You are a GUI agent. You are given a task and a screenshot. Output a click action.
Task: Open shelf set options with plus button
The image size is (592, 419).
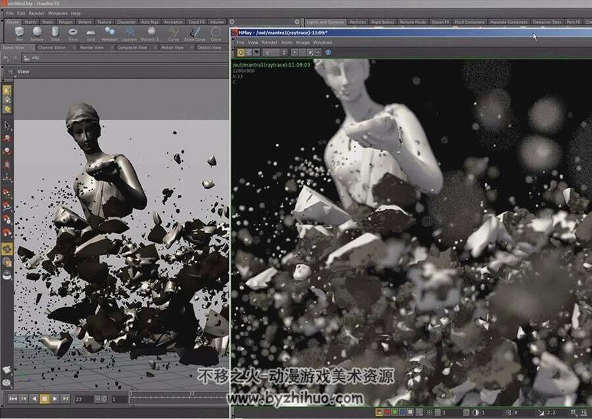(232, 22)
